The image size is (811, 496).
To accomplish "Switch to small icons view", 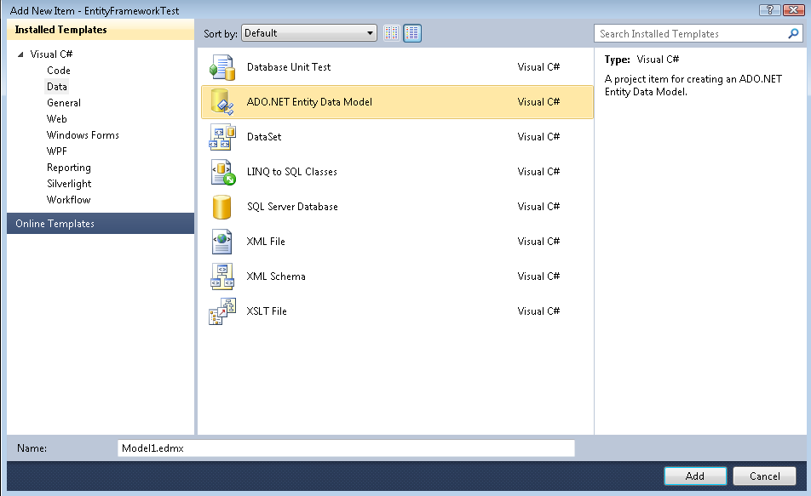I will tap(392, 34).
